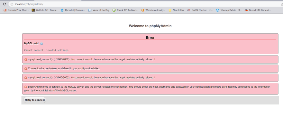Click the Amazon-style Website Authority favicon
The height and width of the screenshot is (139, 283).
point(142,10)
